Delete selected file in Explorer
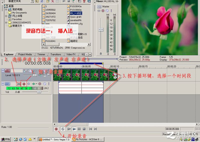Screen dimensions: 200x142 (x=53, y=1)
